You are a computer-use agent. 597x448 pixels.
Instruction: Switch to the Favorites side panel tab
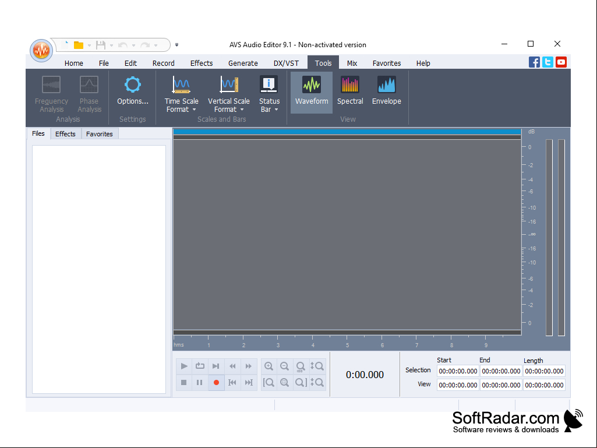pyautogui.click(x=100, y=134)
